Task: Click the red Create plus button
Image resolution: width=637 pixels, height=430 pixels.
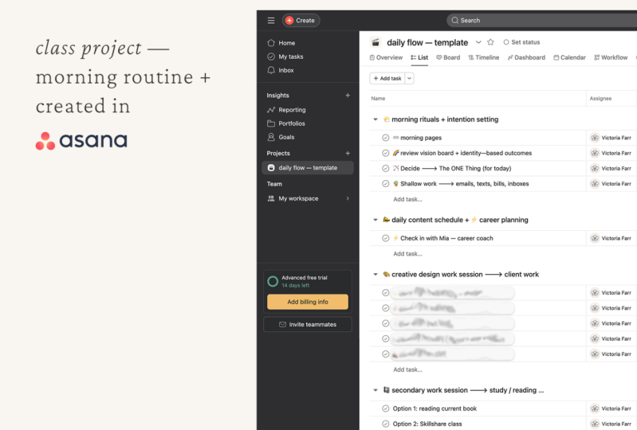Action: click(x=301, y=20)
